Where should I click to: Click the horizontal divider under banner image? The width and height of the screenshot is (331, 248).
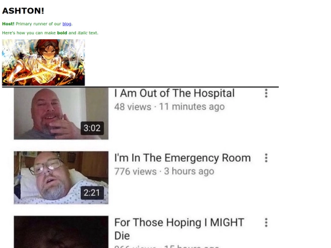140,87
